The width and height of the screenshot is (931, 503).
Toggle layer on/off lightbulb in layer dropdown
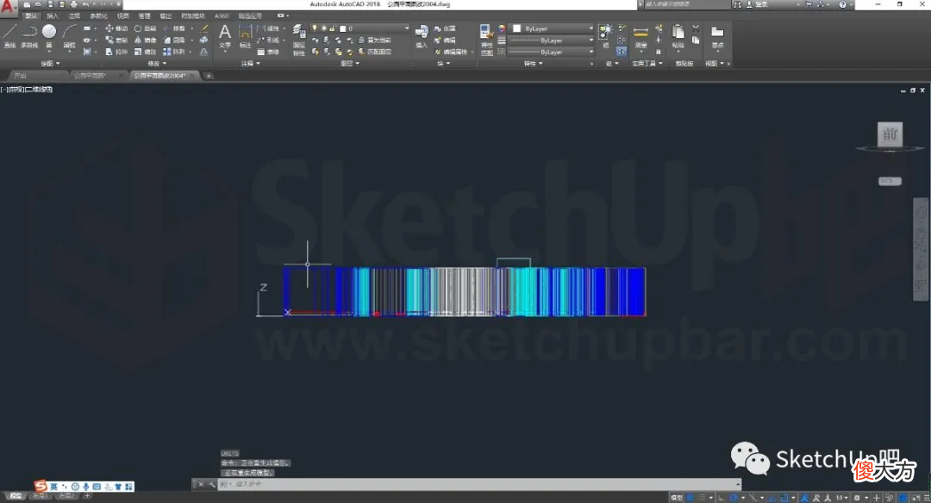pyautogui.click(x=315, y=28)
